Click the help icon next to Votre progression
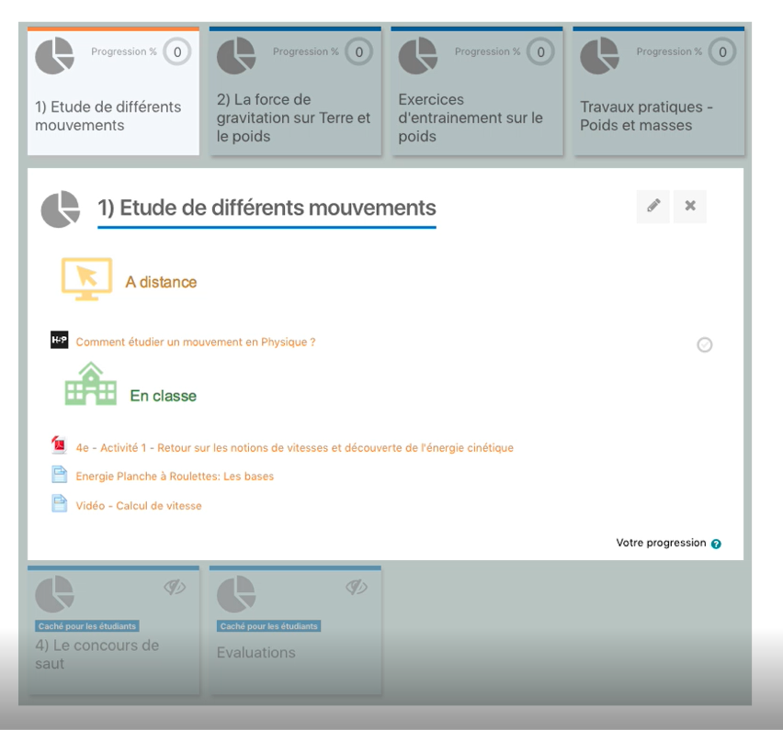 tap(716, 544)
